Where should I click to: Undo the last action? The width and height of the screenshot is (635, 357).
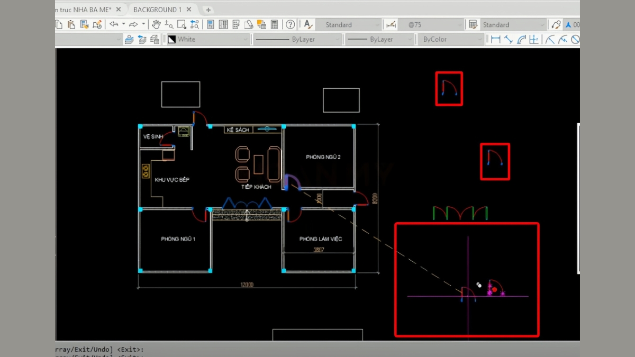pos(114,24)
